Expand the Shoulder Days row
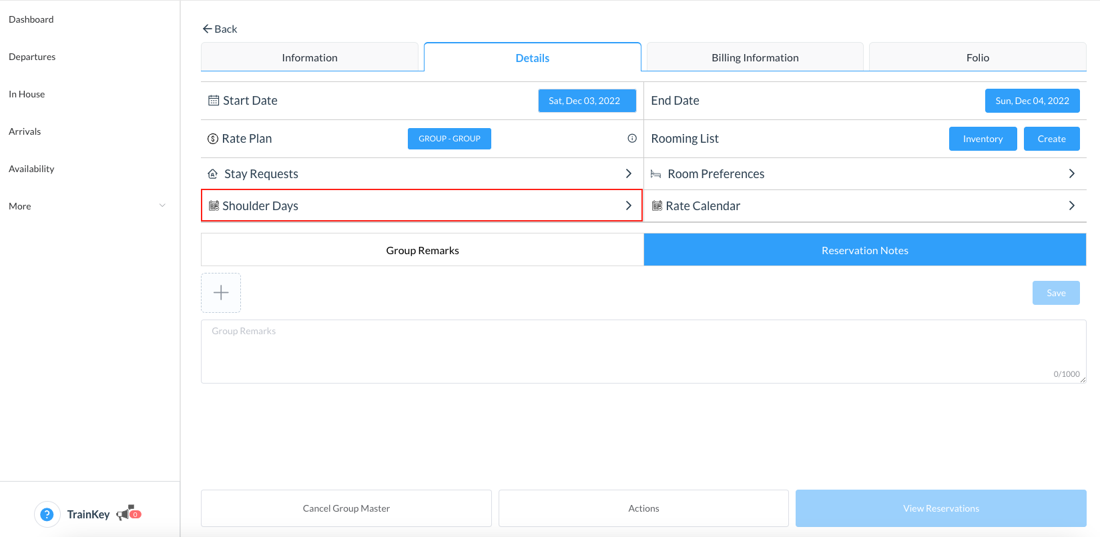 (421, 205)
